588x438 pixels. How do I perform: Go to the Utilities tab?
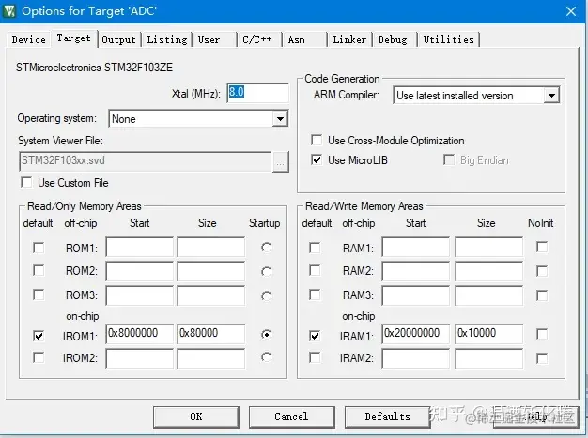coord(448,39)
